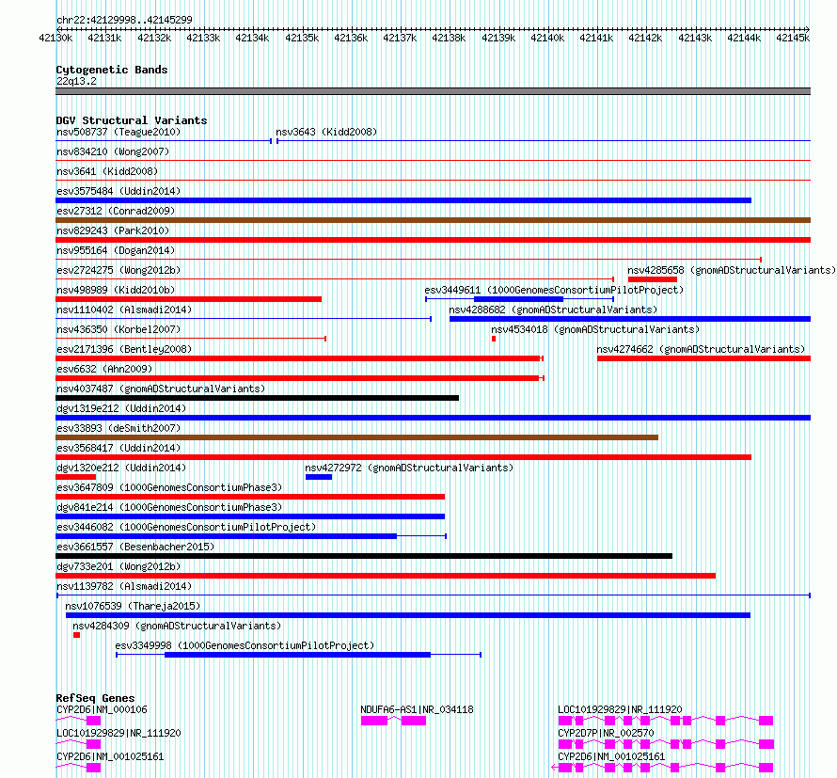Select the blue nsv4288682 variant bar
837x778 pixels.
tap(630, 319)
